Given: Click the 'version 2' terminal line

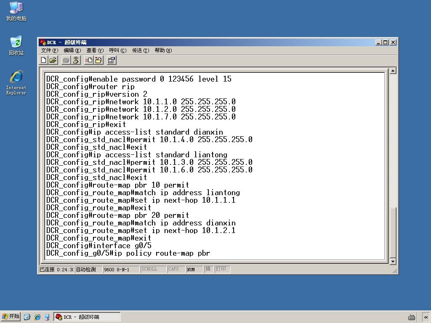Looking at the screenshot, I should (97, 94).
